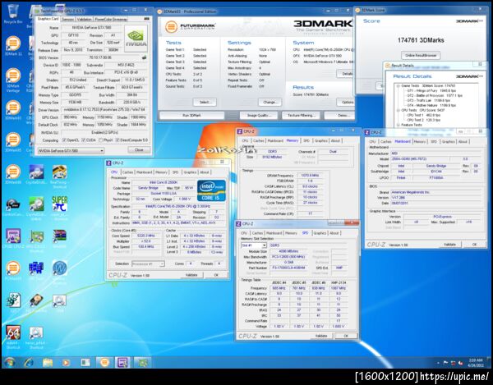Open the 3DMark Vantage desktop shortcut
Image resolution: width=493 pixels, height=385 pixels.
coord(13,80)
